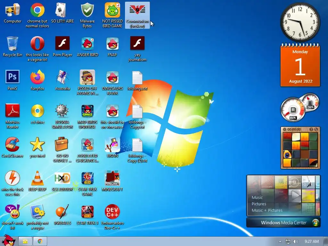Image resolution: width=328 pixels, height=246 pixels.
Task: Open Malware Bytes shortcut
Action: click(x=87, y=15)
